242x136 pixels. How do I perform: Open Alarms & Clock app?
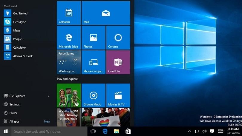23,56
